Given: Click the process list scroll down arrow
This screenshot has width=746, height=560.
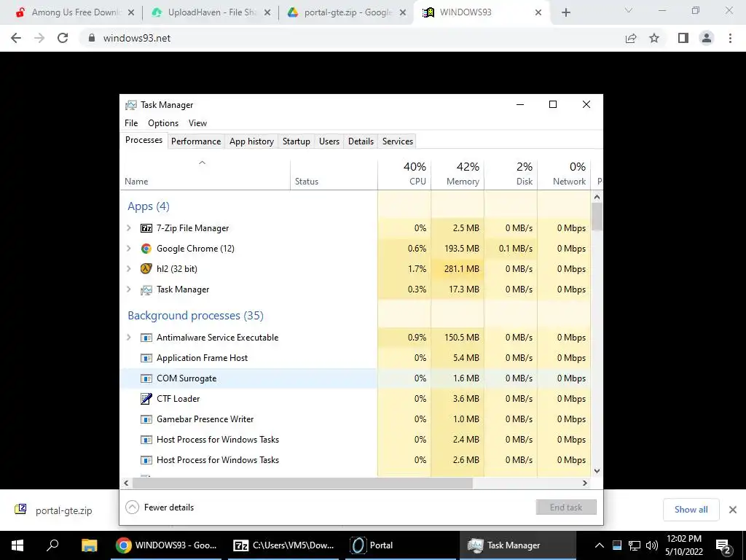Looking at the screenshot, I should (597, 471).
